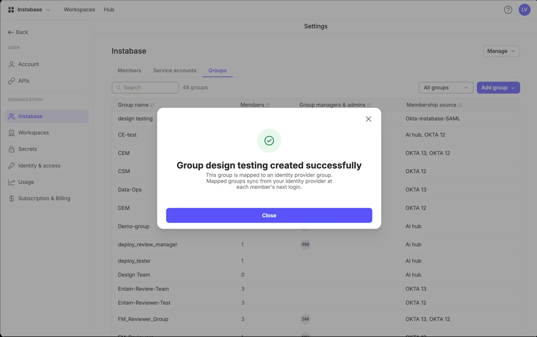Go back using the Back arrow
The image size is (537, 337).
point(18,32)
